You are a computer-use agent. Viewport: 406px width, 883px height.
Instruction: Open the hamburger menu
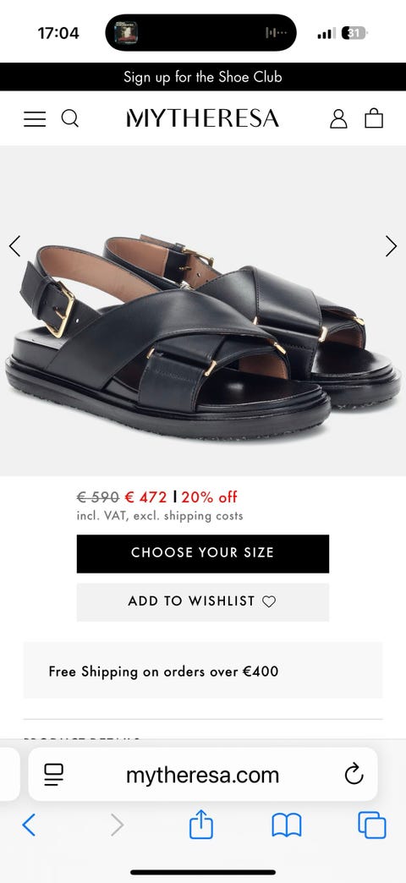coord(35,118)
